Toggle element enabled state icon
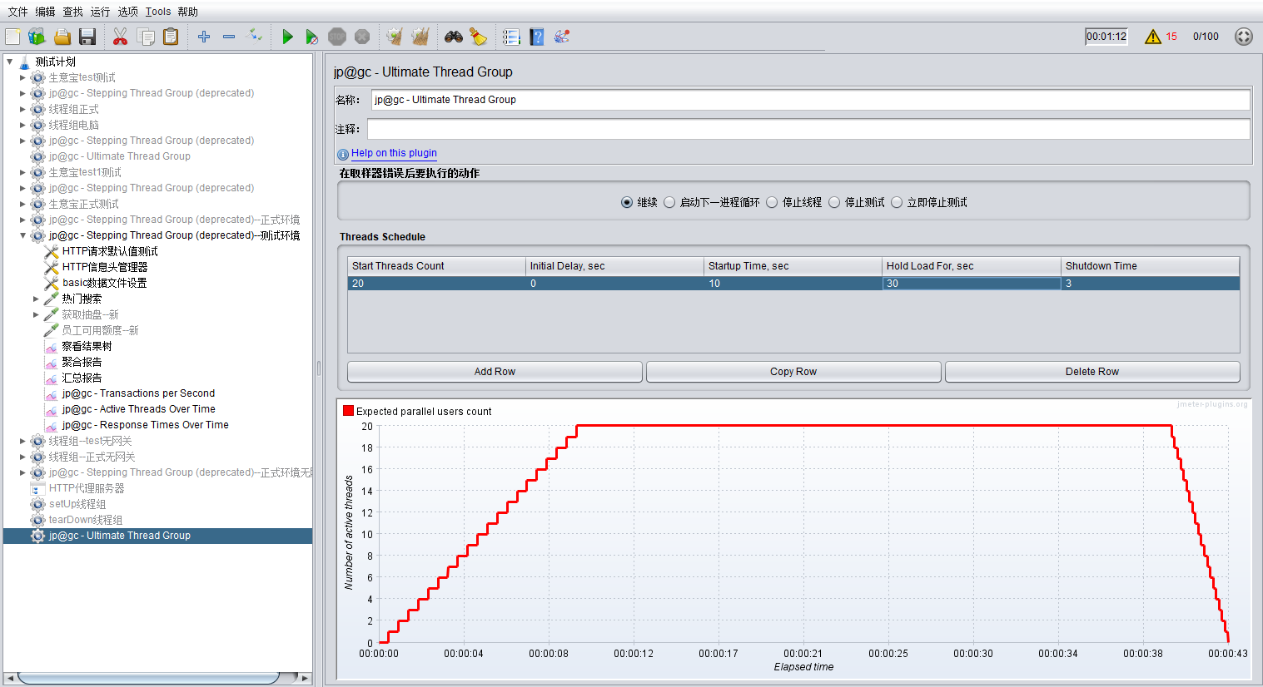 (255, 37)
